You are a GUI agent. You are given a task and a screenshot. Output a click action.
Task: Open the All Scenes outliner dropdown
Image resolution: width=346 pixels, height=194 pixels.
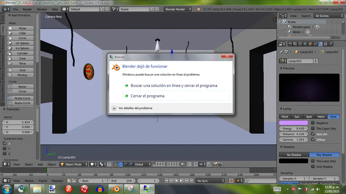coord(329,16)
